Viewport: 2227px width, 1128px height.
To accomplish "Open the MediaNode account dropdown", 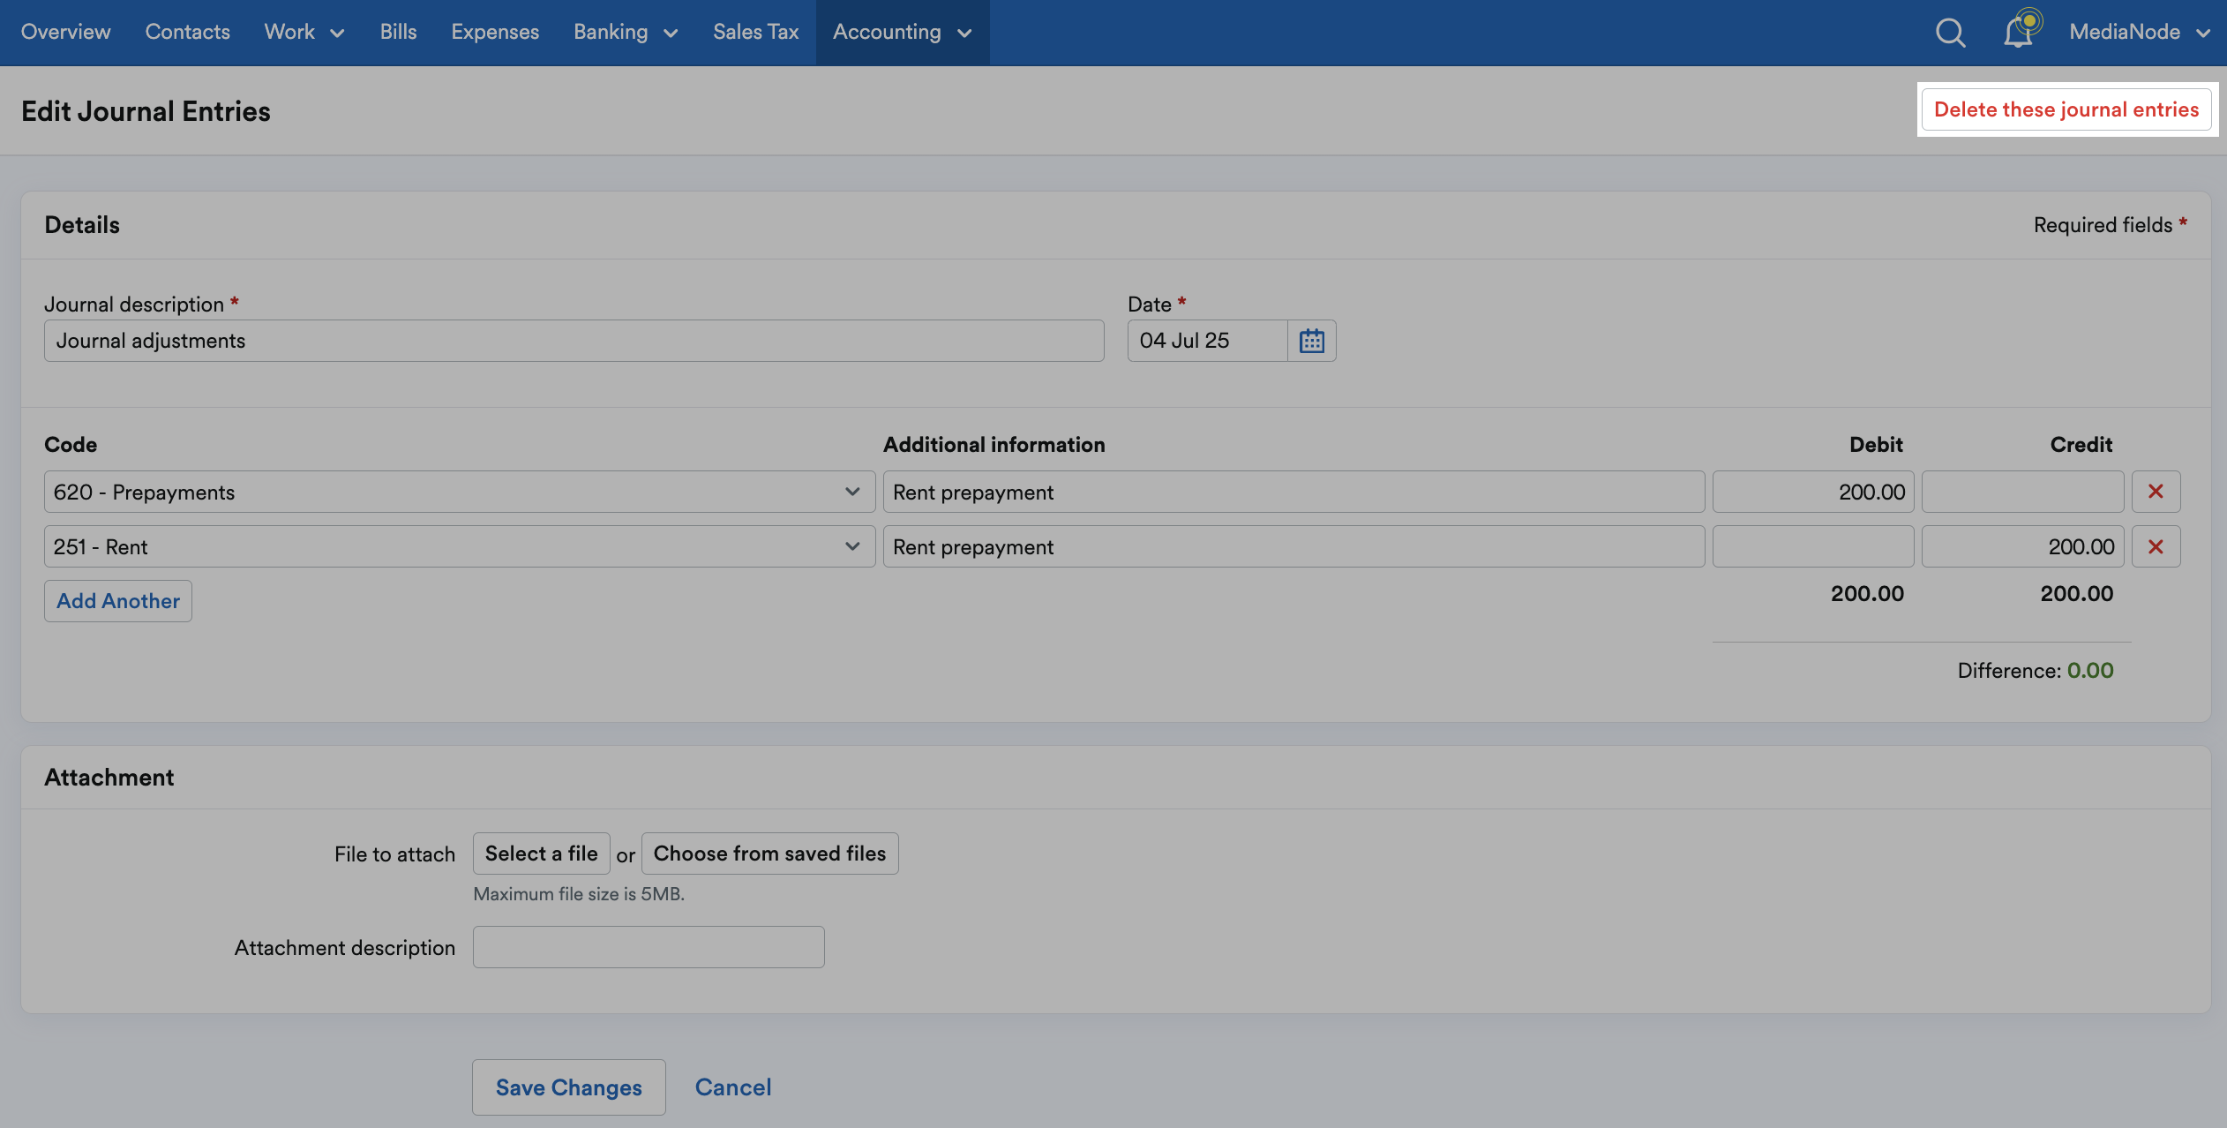I will point(2139,33).
